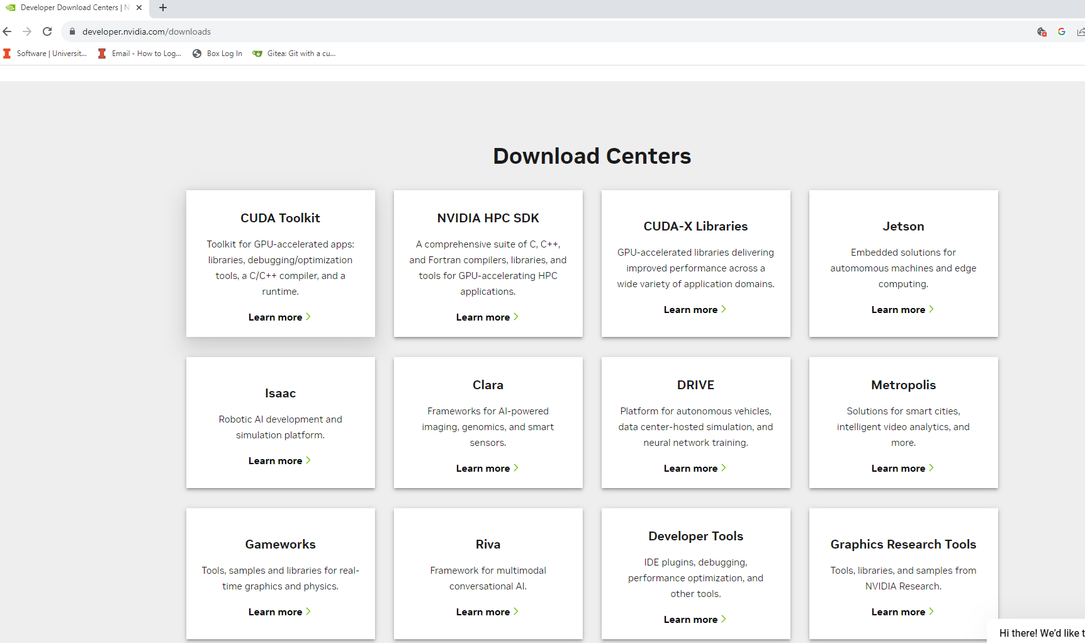The width and height of the screenshot is (1085, 643).
Task: Learn more about Isaac
Action: click(279, 461)
